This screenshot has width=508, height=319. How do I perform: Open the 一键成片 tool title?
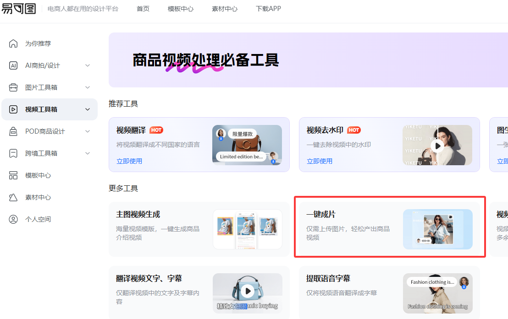pyautogui.click(x=321, y=214)
